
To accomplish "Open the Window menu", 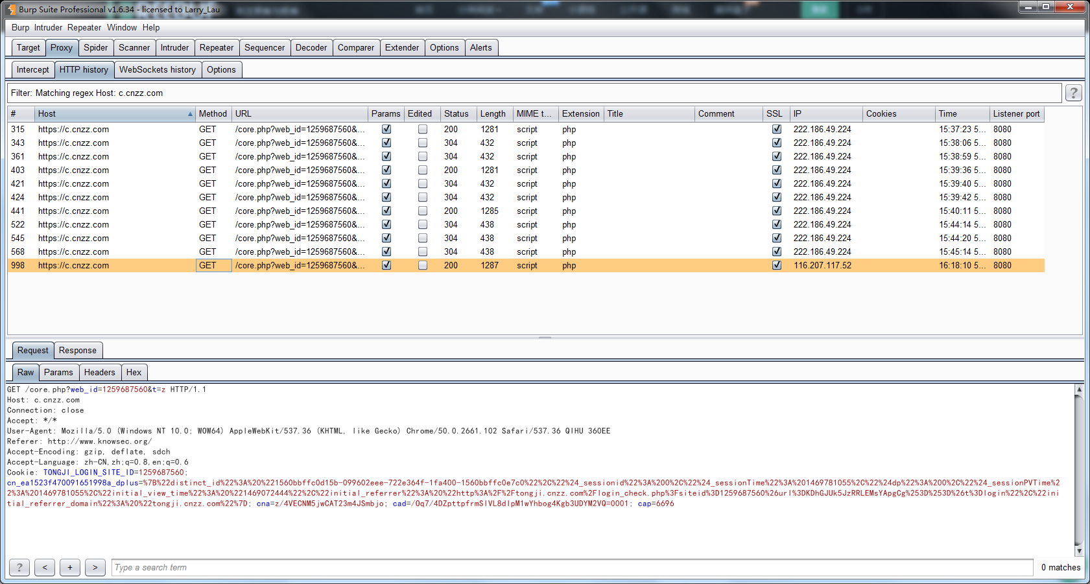I will point(122,27).
